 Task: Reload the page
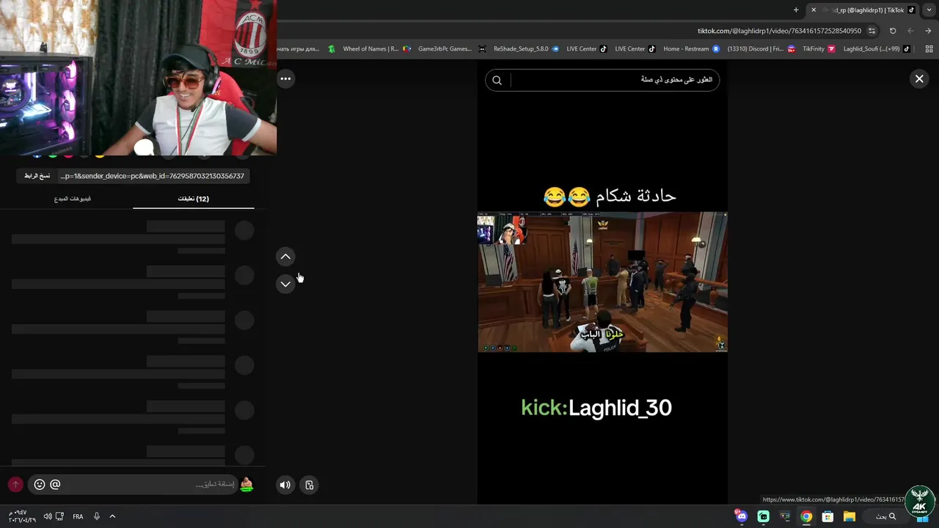893,31
